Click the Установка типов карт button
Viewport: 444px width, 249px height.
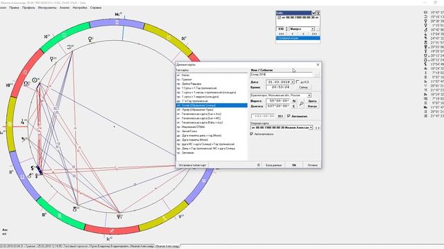pyautogui.click(x=193, y=165)
